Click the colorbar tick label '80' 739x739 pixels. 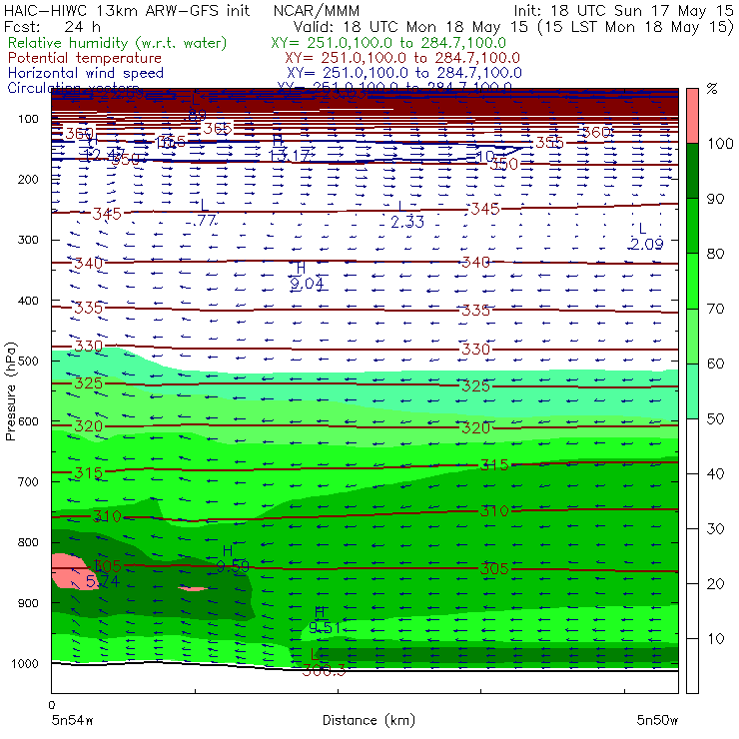[x=715, y=254]
